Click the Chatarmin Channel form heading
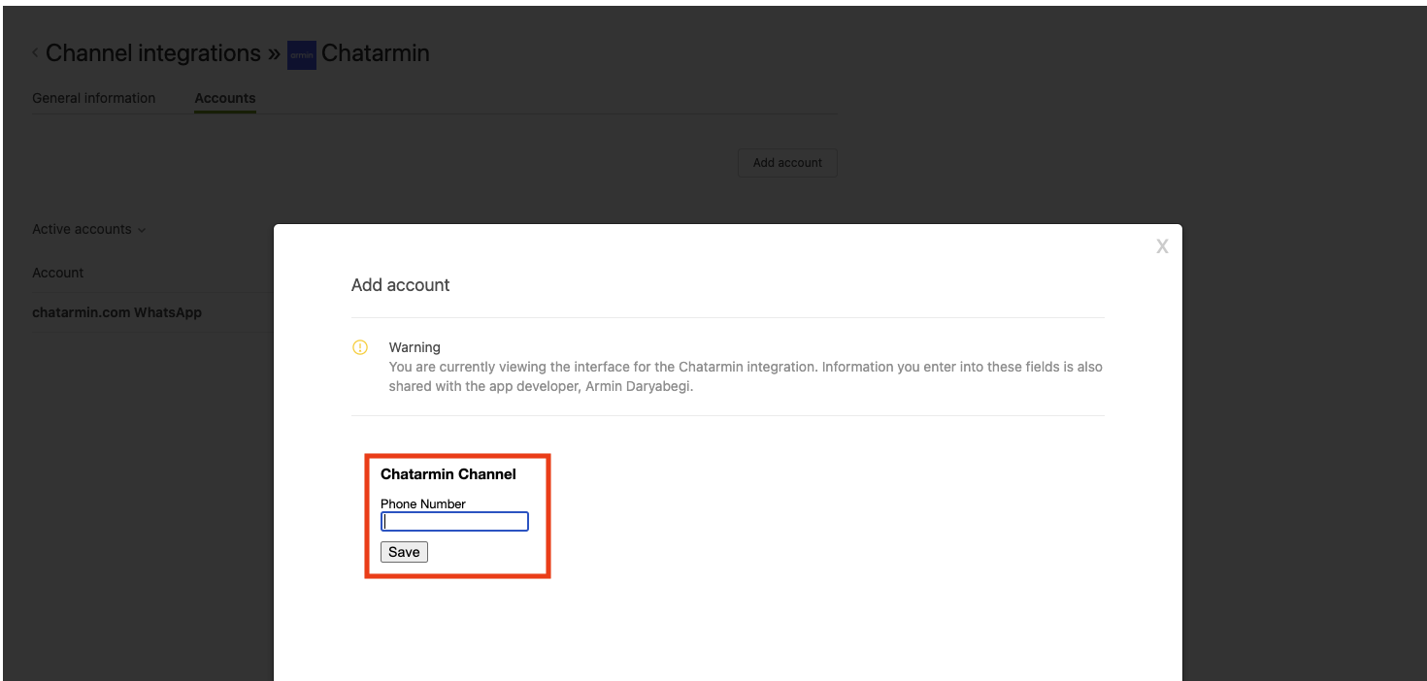1427x681 pixels. click(x=448, y=474)
